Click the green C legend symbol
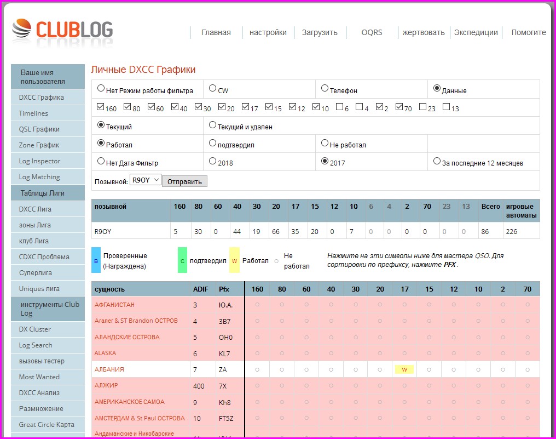This screenshot has height=439, width=556. 182,261
